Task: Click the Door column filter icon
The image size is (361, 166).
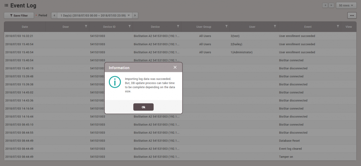Action: (86, 27)
